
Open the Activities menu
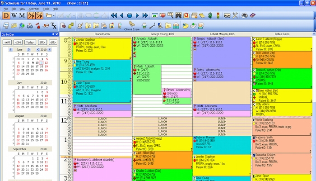coord(34,9)
